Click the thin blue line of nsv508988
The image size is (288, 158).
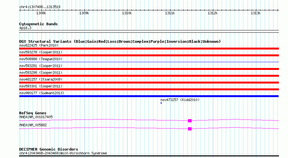coord(149,62)
